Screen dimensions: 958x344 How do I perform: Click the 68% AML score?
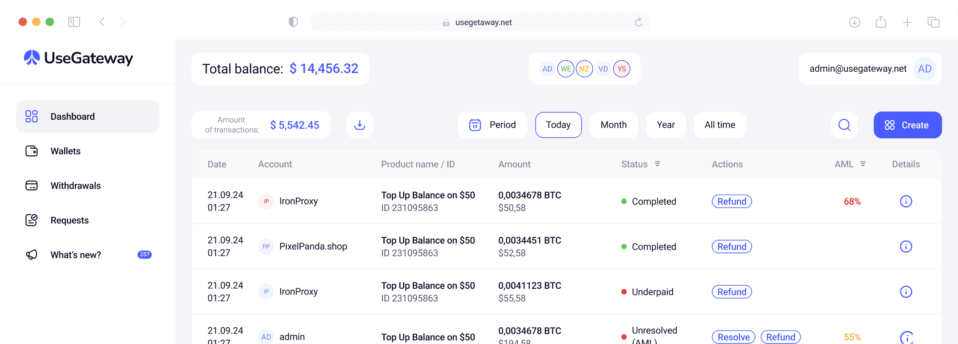[x=852, y=202]
